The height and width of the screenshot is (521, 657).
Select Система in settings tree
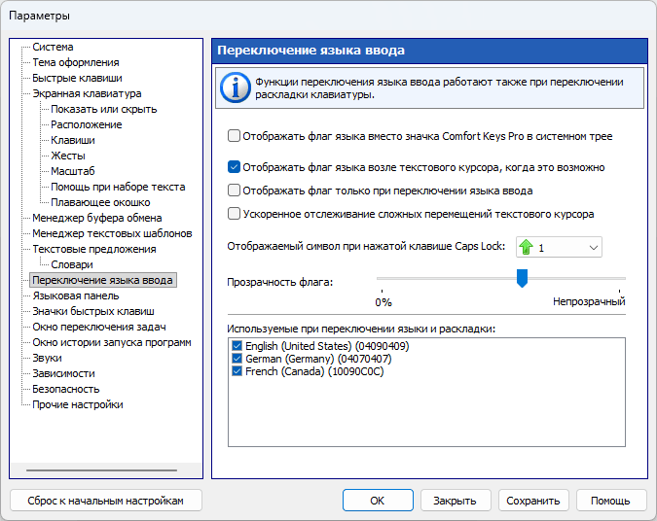[53, 47]
